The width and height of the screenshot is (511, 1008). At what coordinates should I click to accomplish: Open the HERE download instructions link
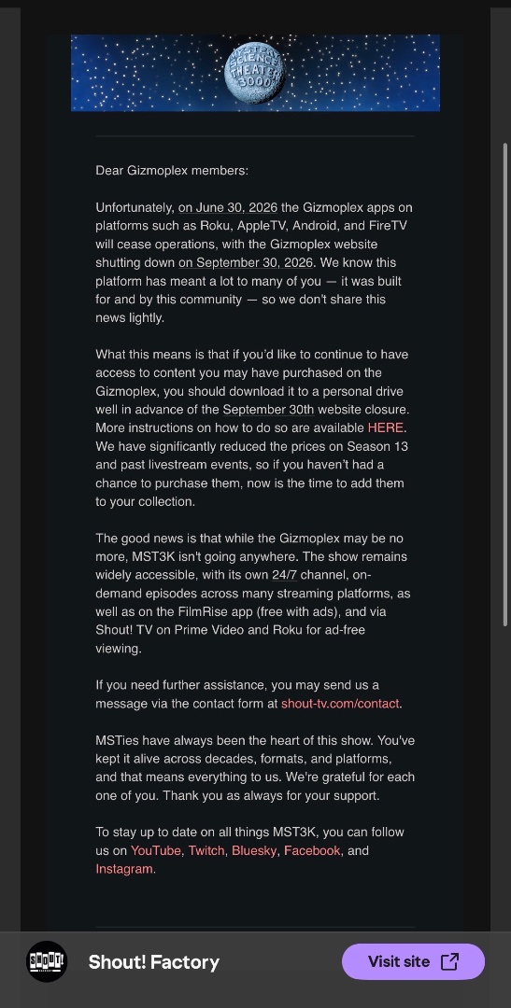[x=386, y=427]
